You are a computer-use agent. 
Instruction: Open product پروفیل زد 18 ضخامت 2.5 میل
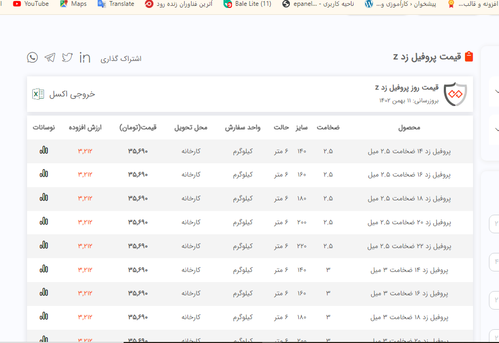[x=409, y=198]
